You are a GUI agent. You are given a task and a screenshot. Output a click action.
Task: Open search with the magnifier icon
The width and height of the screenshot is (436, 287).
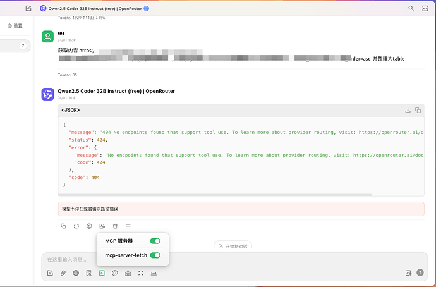tap(411, 8)
